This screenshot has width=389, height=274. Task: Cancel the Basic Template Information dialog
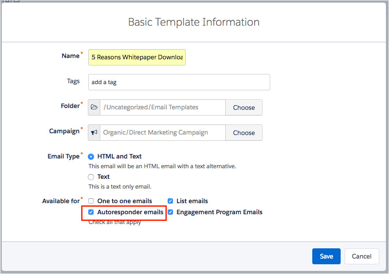[361, 256]
